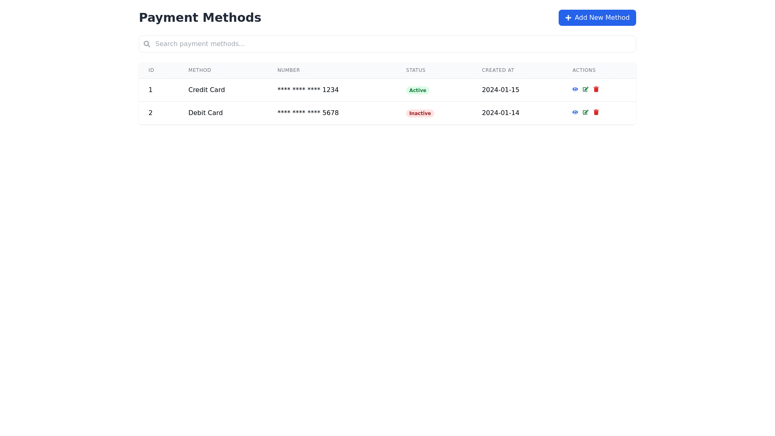Click the Status column header
This screenshot has width=775, height=436.
[415, 70]
